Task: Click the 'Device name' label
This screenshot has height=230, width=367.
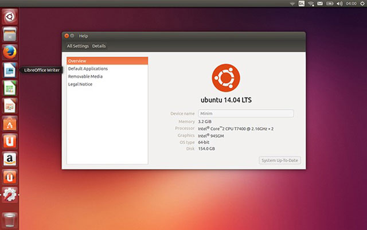Action: pyautogui.click(x=182, y=114)
